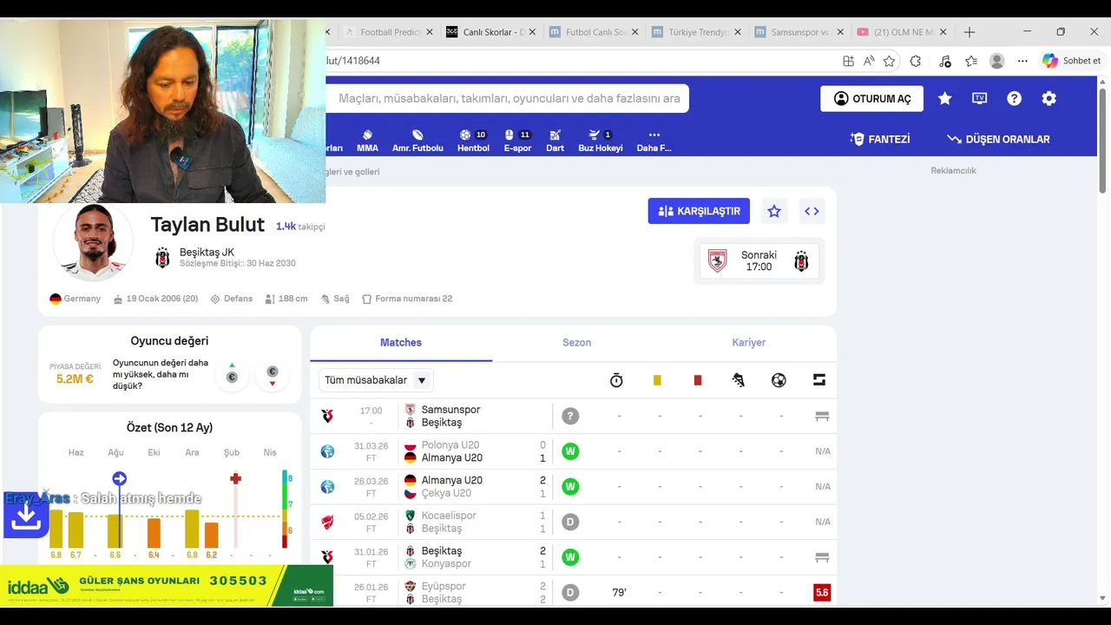Open a new browser tab
Image resolution: width=1111 pixels, height=625 pixels.
pyautogui.click(x=970, y=32)
